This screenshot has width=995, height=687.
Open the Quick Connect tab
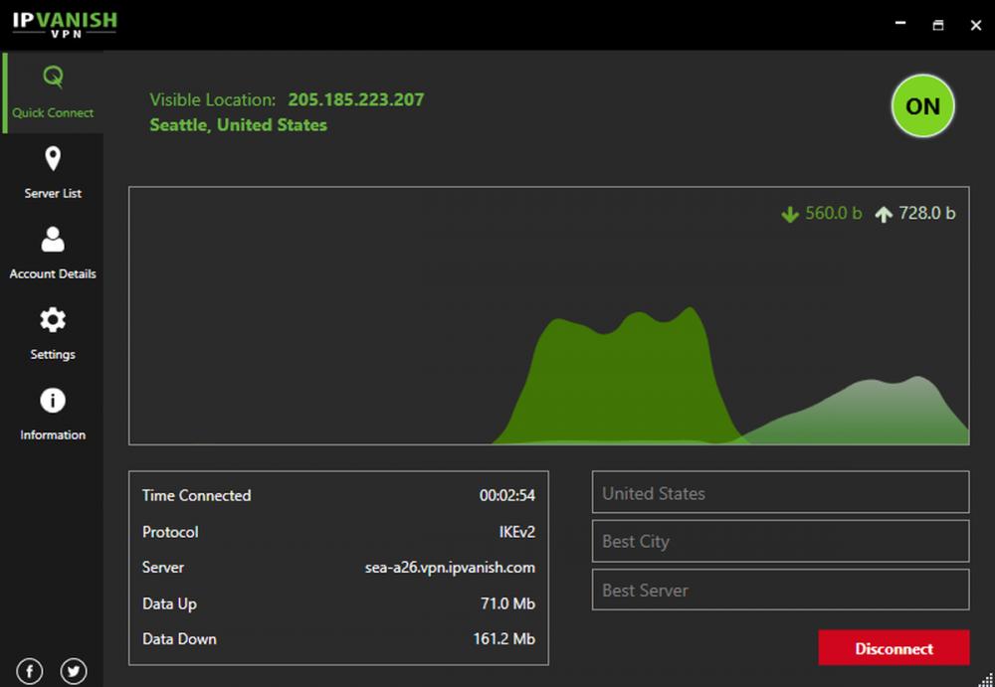[53, 92]
